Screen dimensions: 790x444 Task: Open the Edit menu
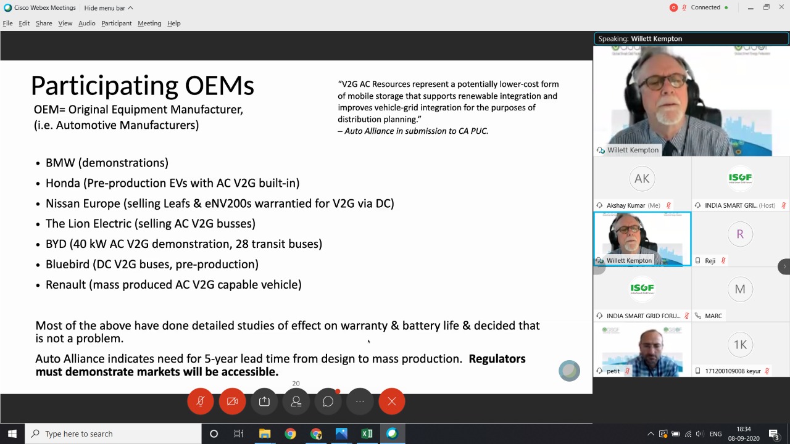tap(24, 23)
